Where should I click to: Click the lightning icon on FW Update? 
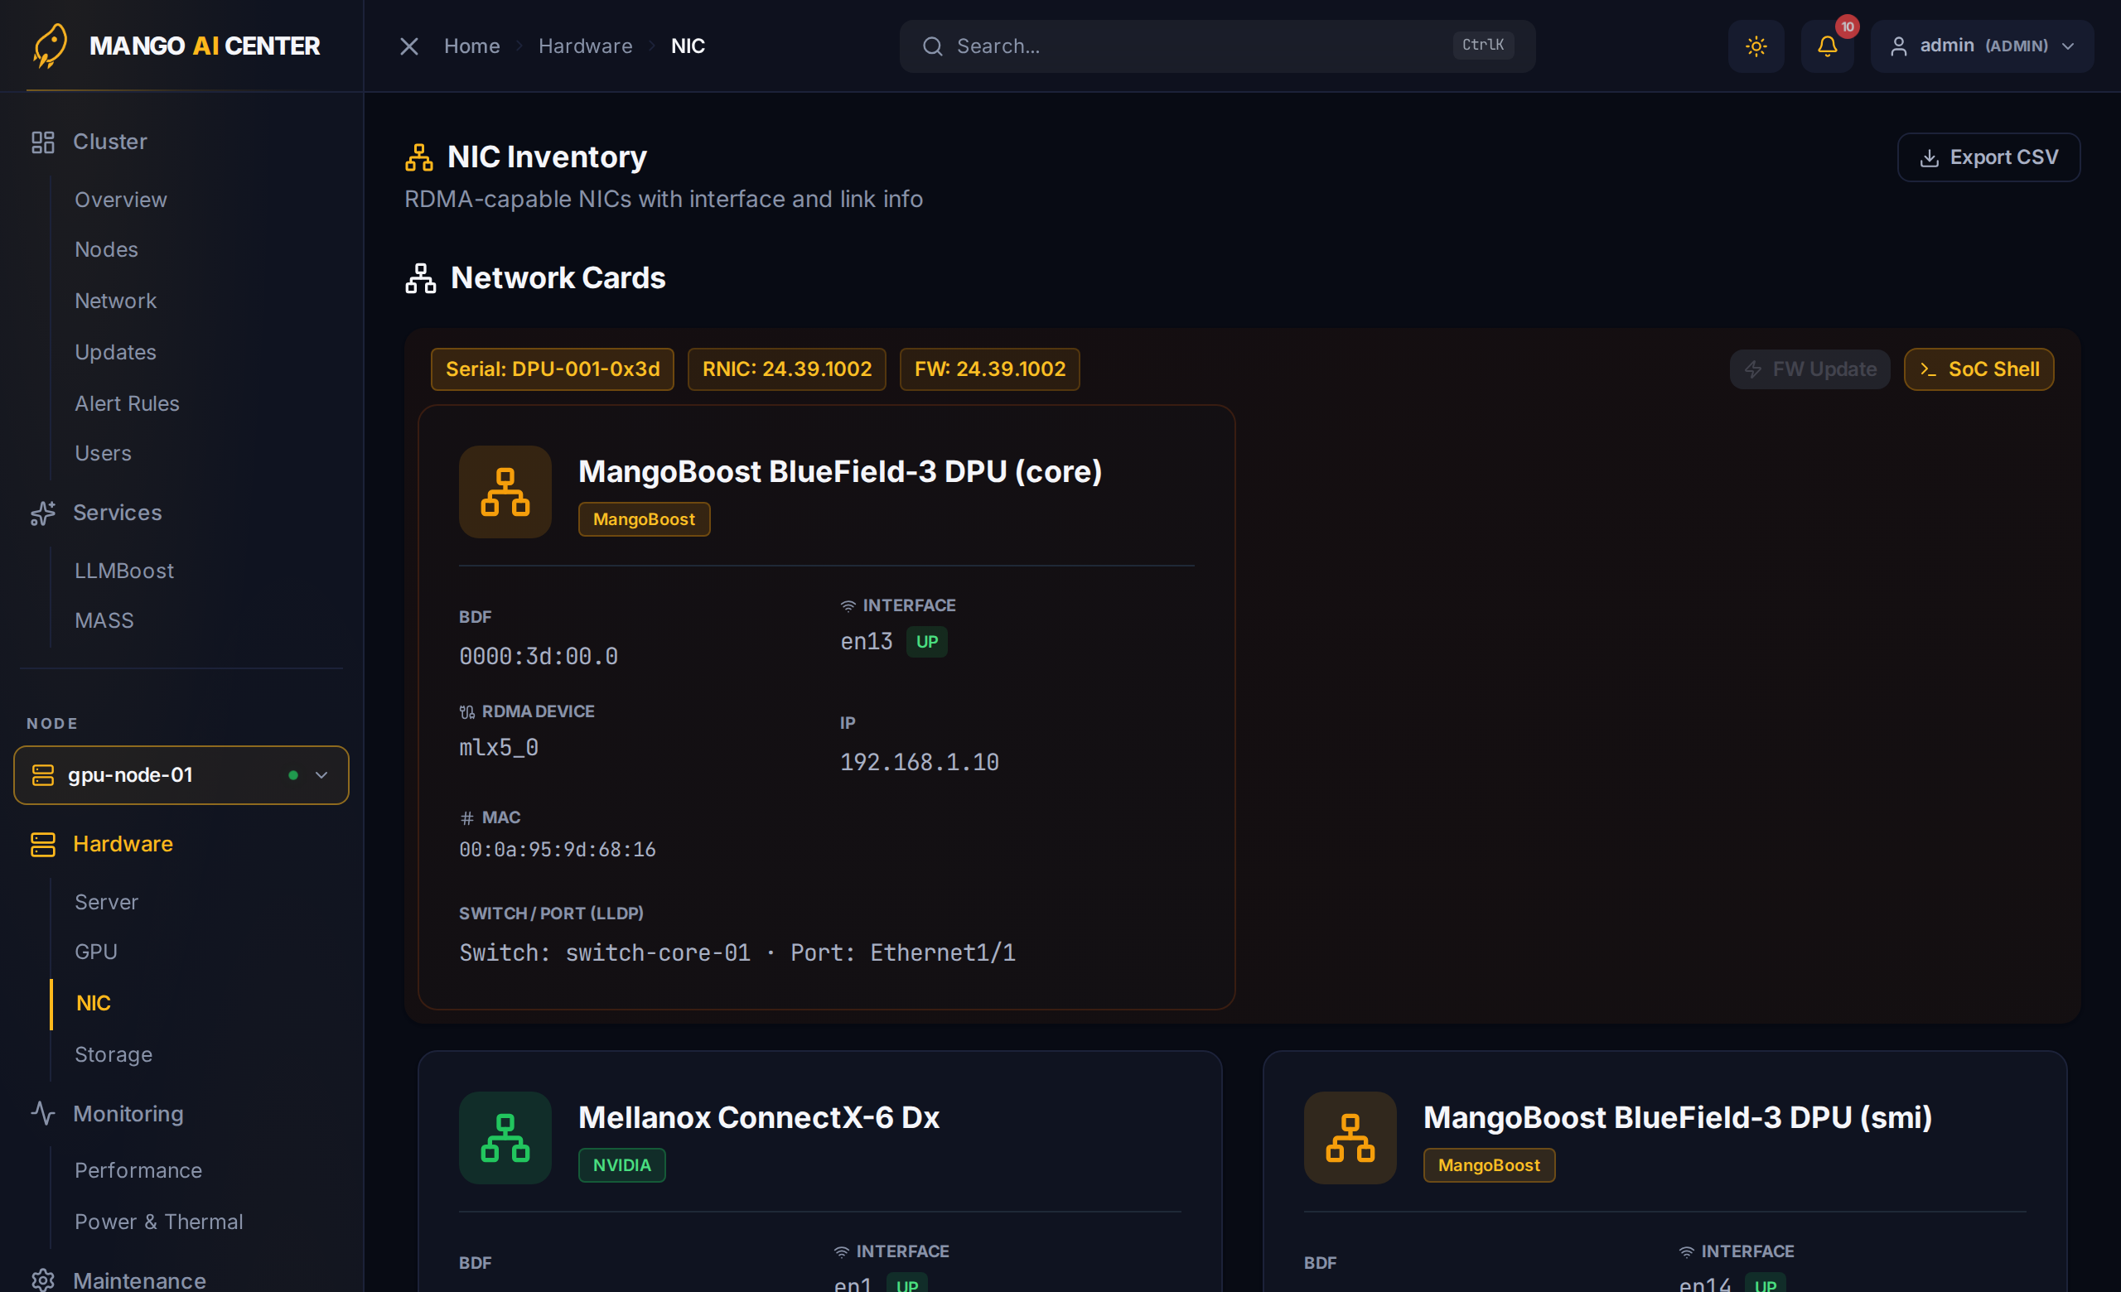(1752, 370)
